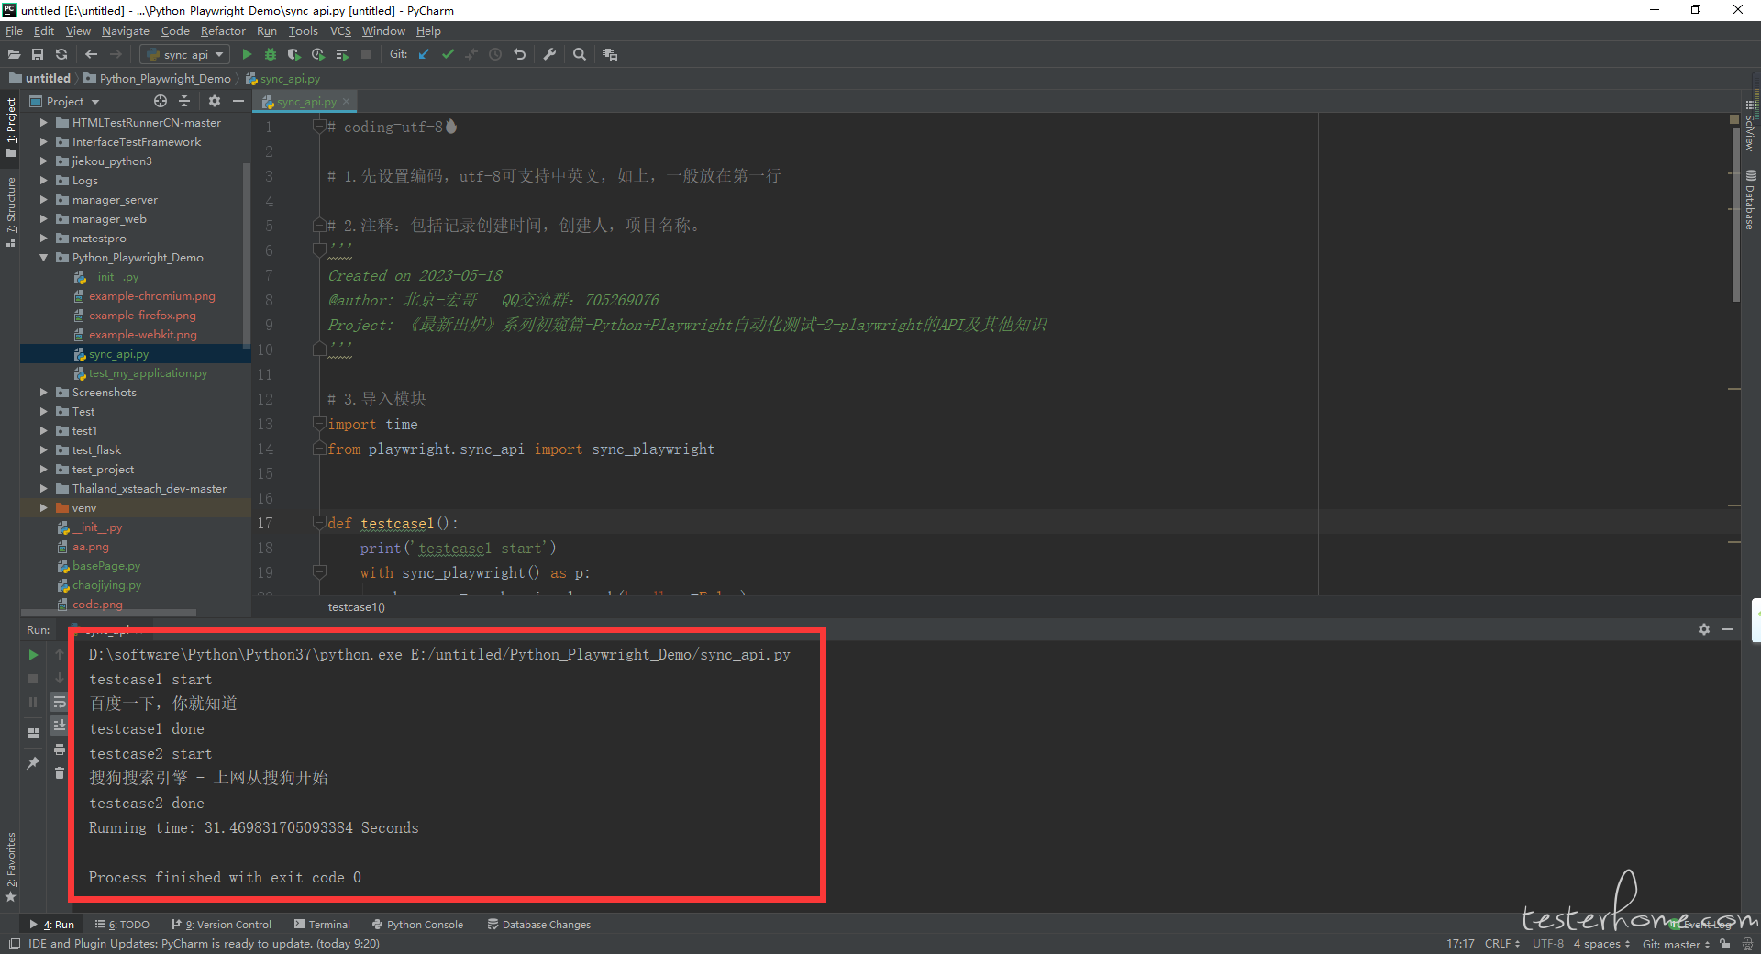Click the Concurrency Diagram run icon
This screenshot has width=1761, height=954.
(342, 55)
